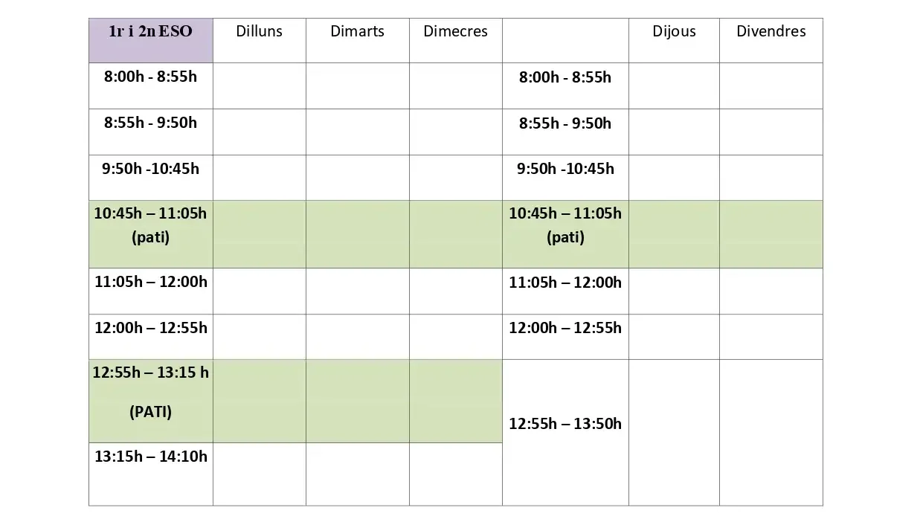Select the Dimecres column header
Viewport: 923px width, 519px height.
[456, 40]
